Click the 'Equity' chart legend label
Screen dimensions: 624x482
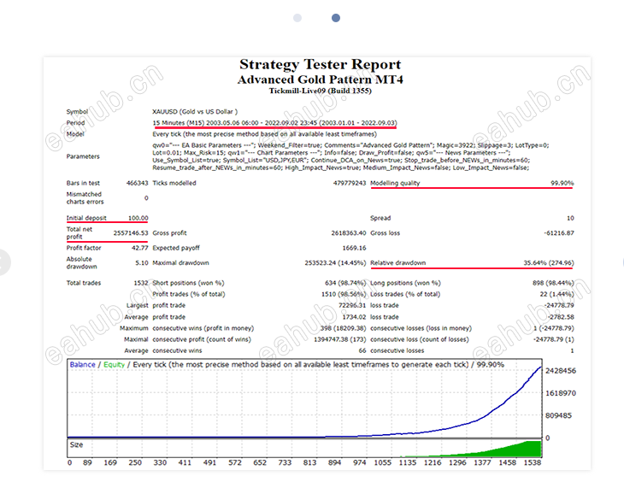pyautogui.click(x=115, y=365)
